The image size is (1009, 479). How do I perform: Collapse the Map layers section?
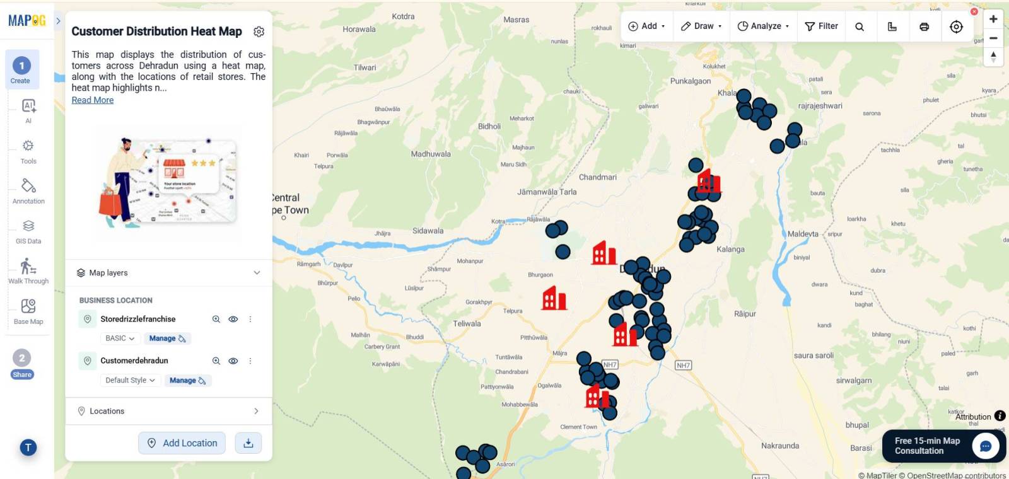coord(257,273)
